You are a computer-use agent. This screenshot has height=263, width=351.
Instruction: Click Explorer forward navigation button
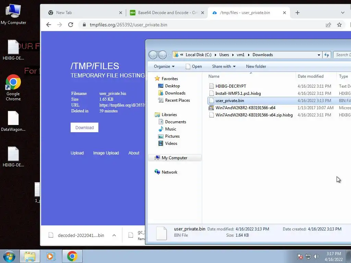tap(163, 55)
